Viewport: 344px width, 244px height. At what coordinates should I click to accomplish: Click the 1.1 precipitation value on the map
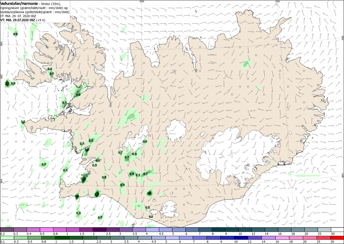pos(98,161)
